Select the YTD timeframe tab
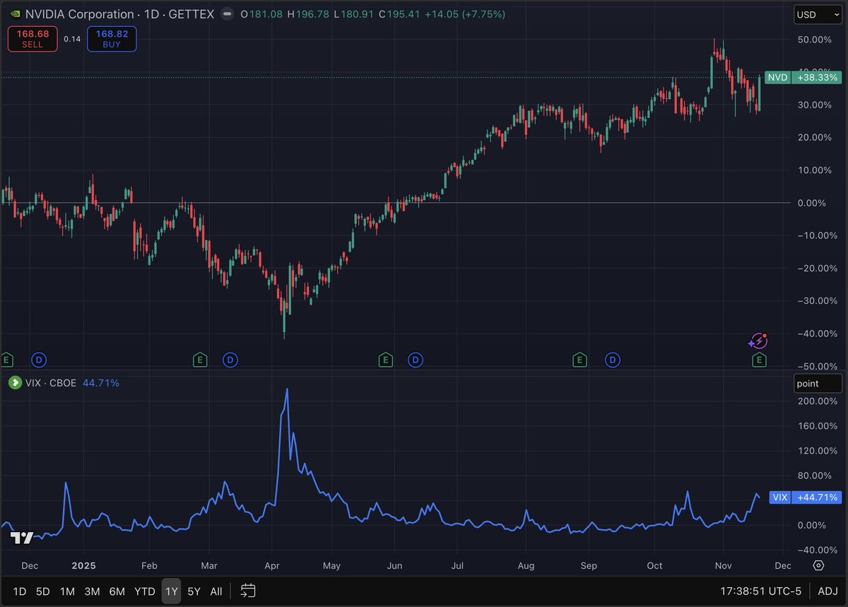Image resolution: width=848 pixels, height=607 pixels. click(x=144, y=591)
